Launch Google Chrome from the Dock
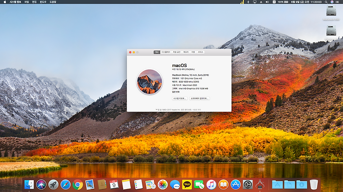 (x=78, y=184)
